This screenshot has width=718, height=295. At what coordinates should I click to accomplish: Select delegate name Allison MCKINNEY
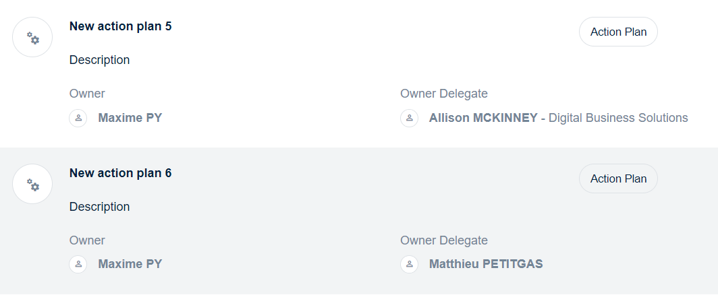point(483,118)
